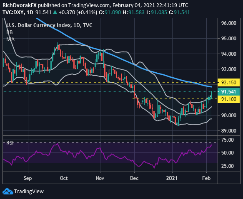This screenshot has width=243, height=199.
Task: Select the RSI indicator label
Action: pyautogui.click(x=10, y=143)
